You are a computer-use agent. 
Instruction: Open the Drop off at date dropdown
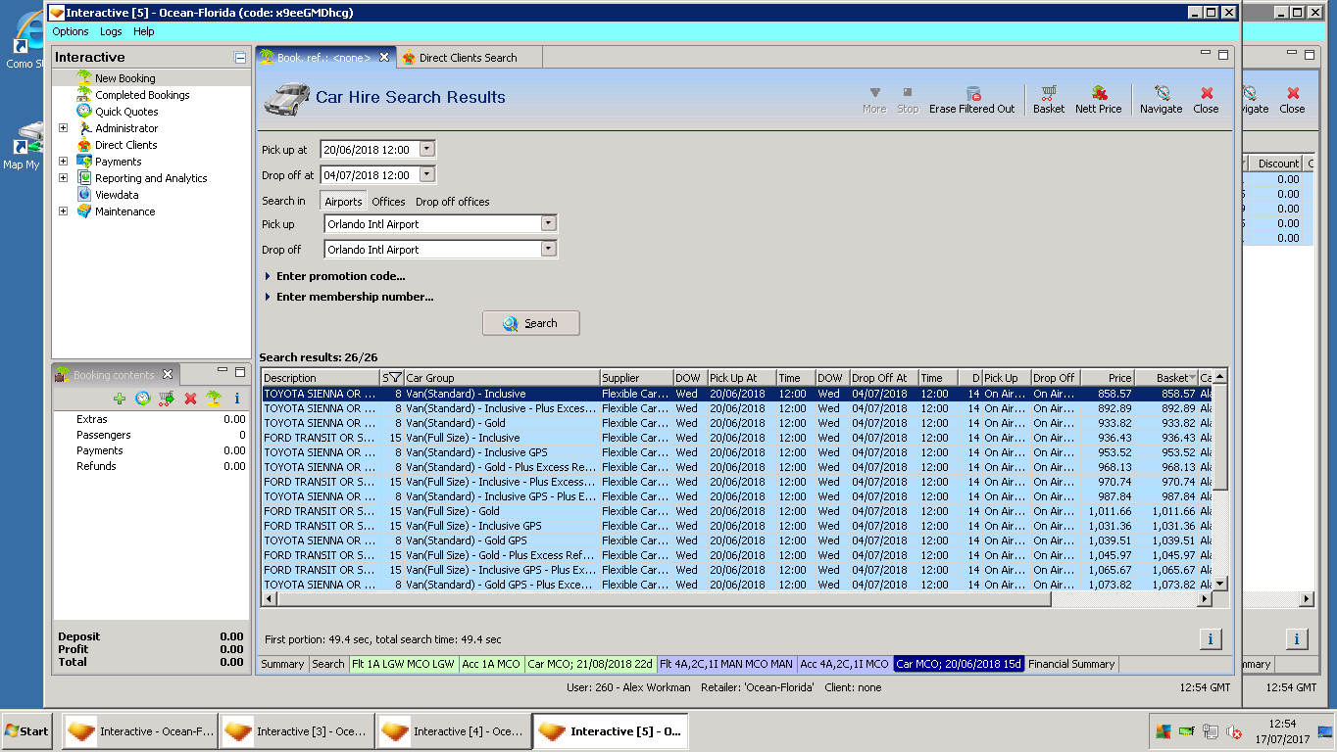pos(426,174)
